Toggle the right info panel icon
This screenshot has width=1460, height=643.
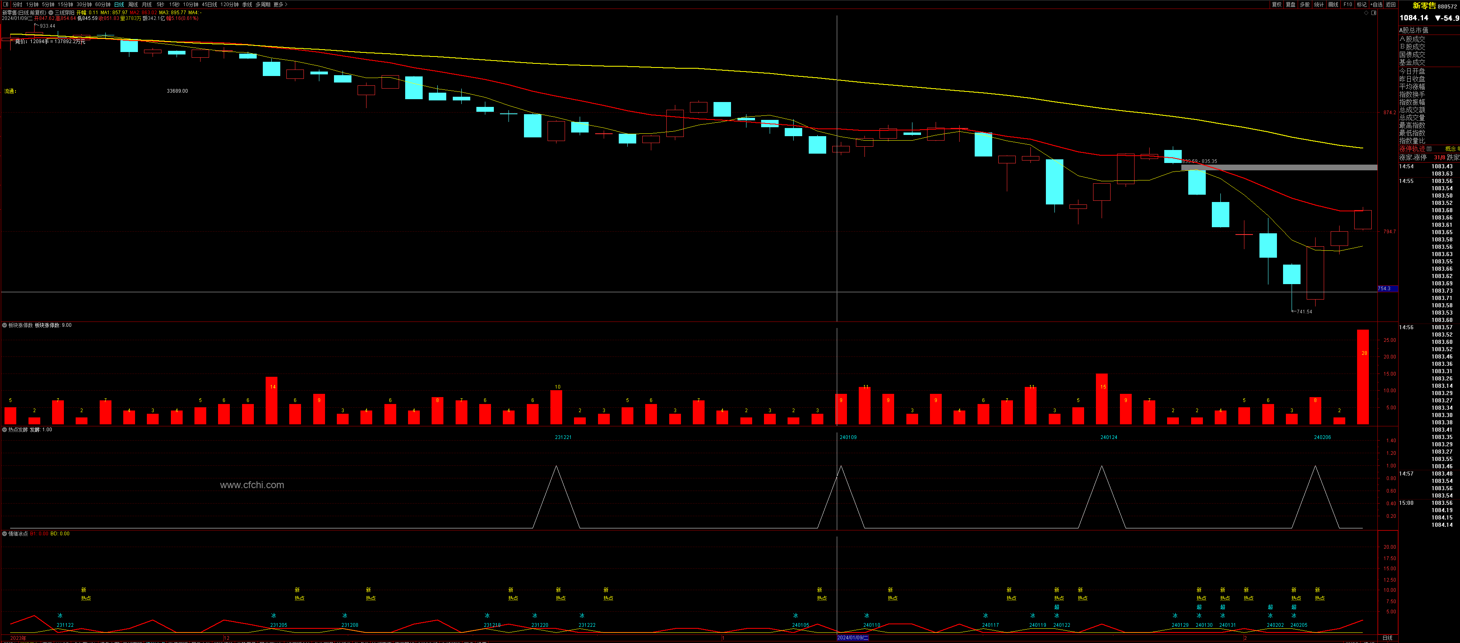(1374, 13)
